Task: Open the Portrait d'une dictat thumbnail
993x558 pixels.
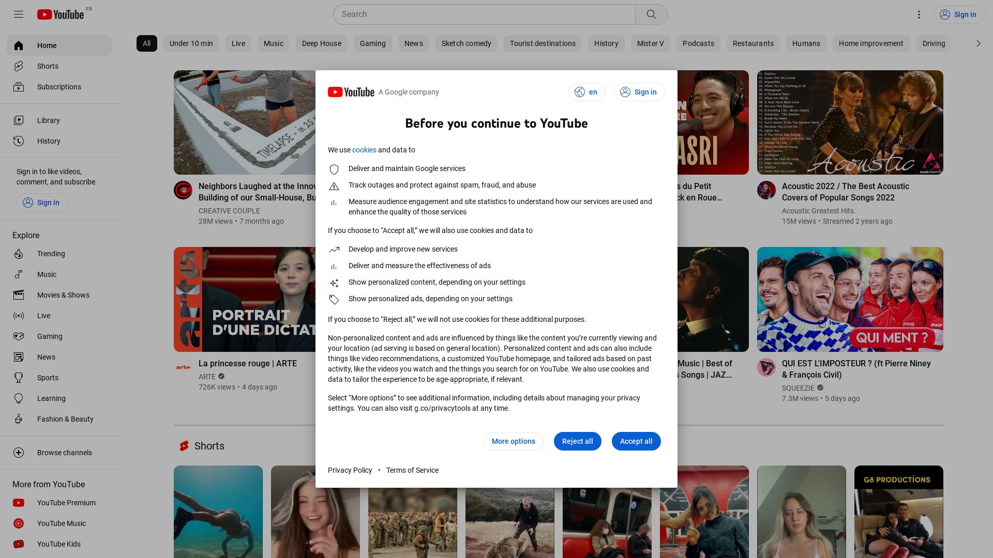Action: click(x=245, y=299)
